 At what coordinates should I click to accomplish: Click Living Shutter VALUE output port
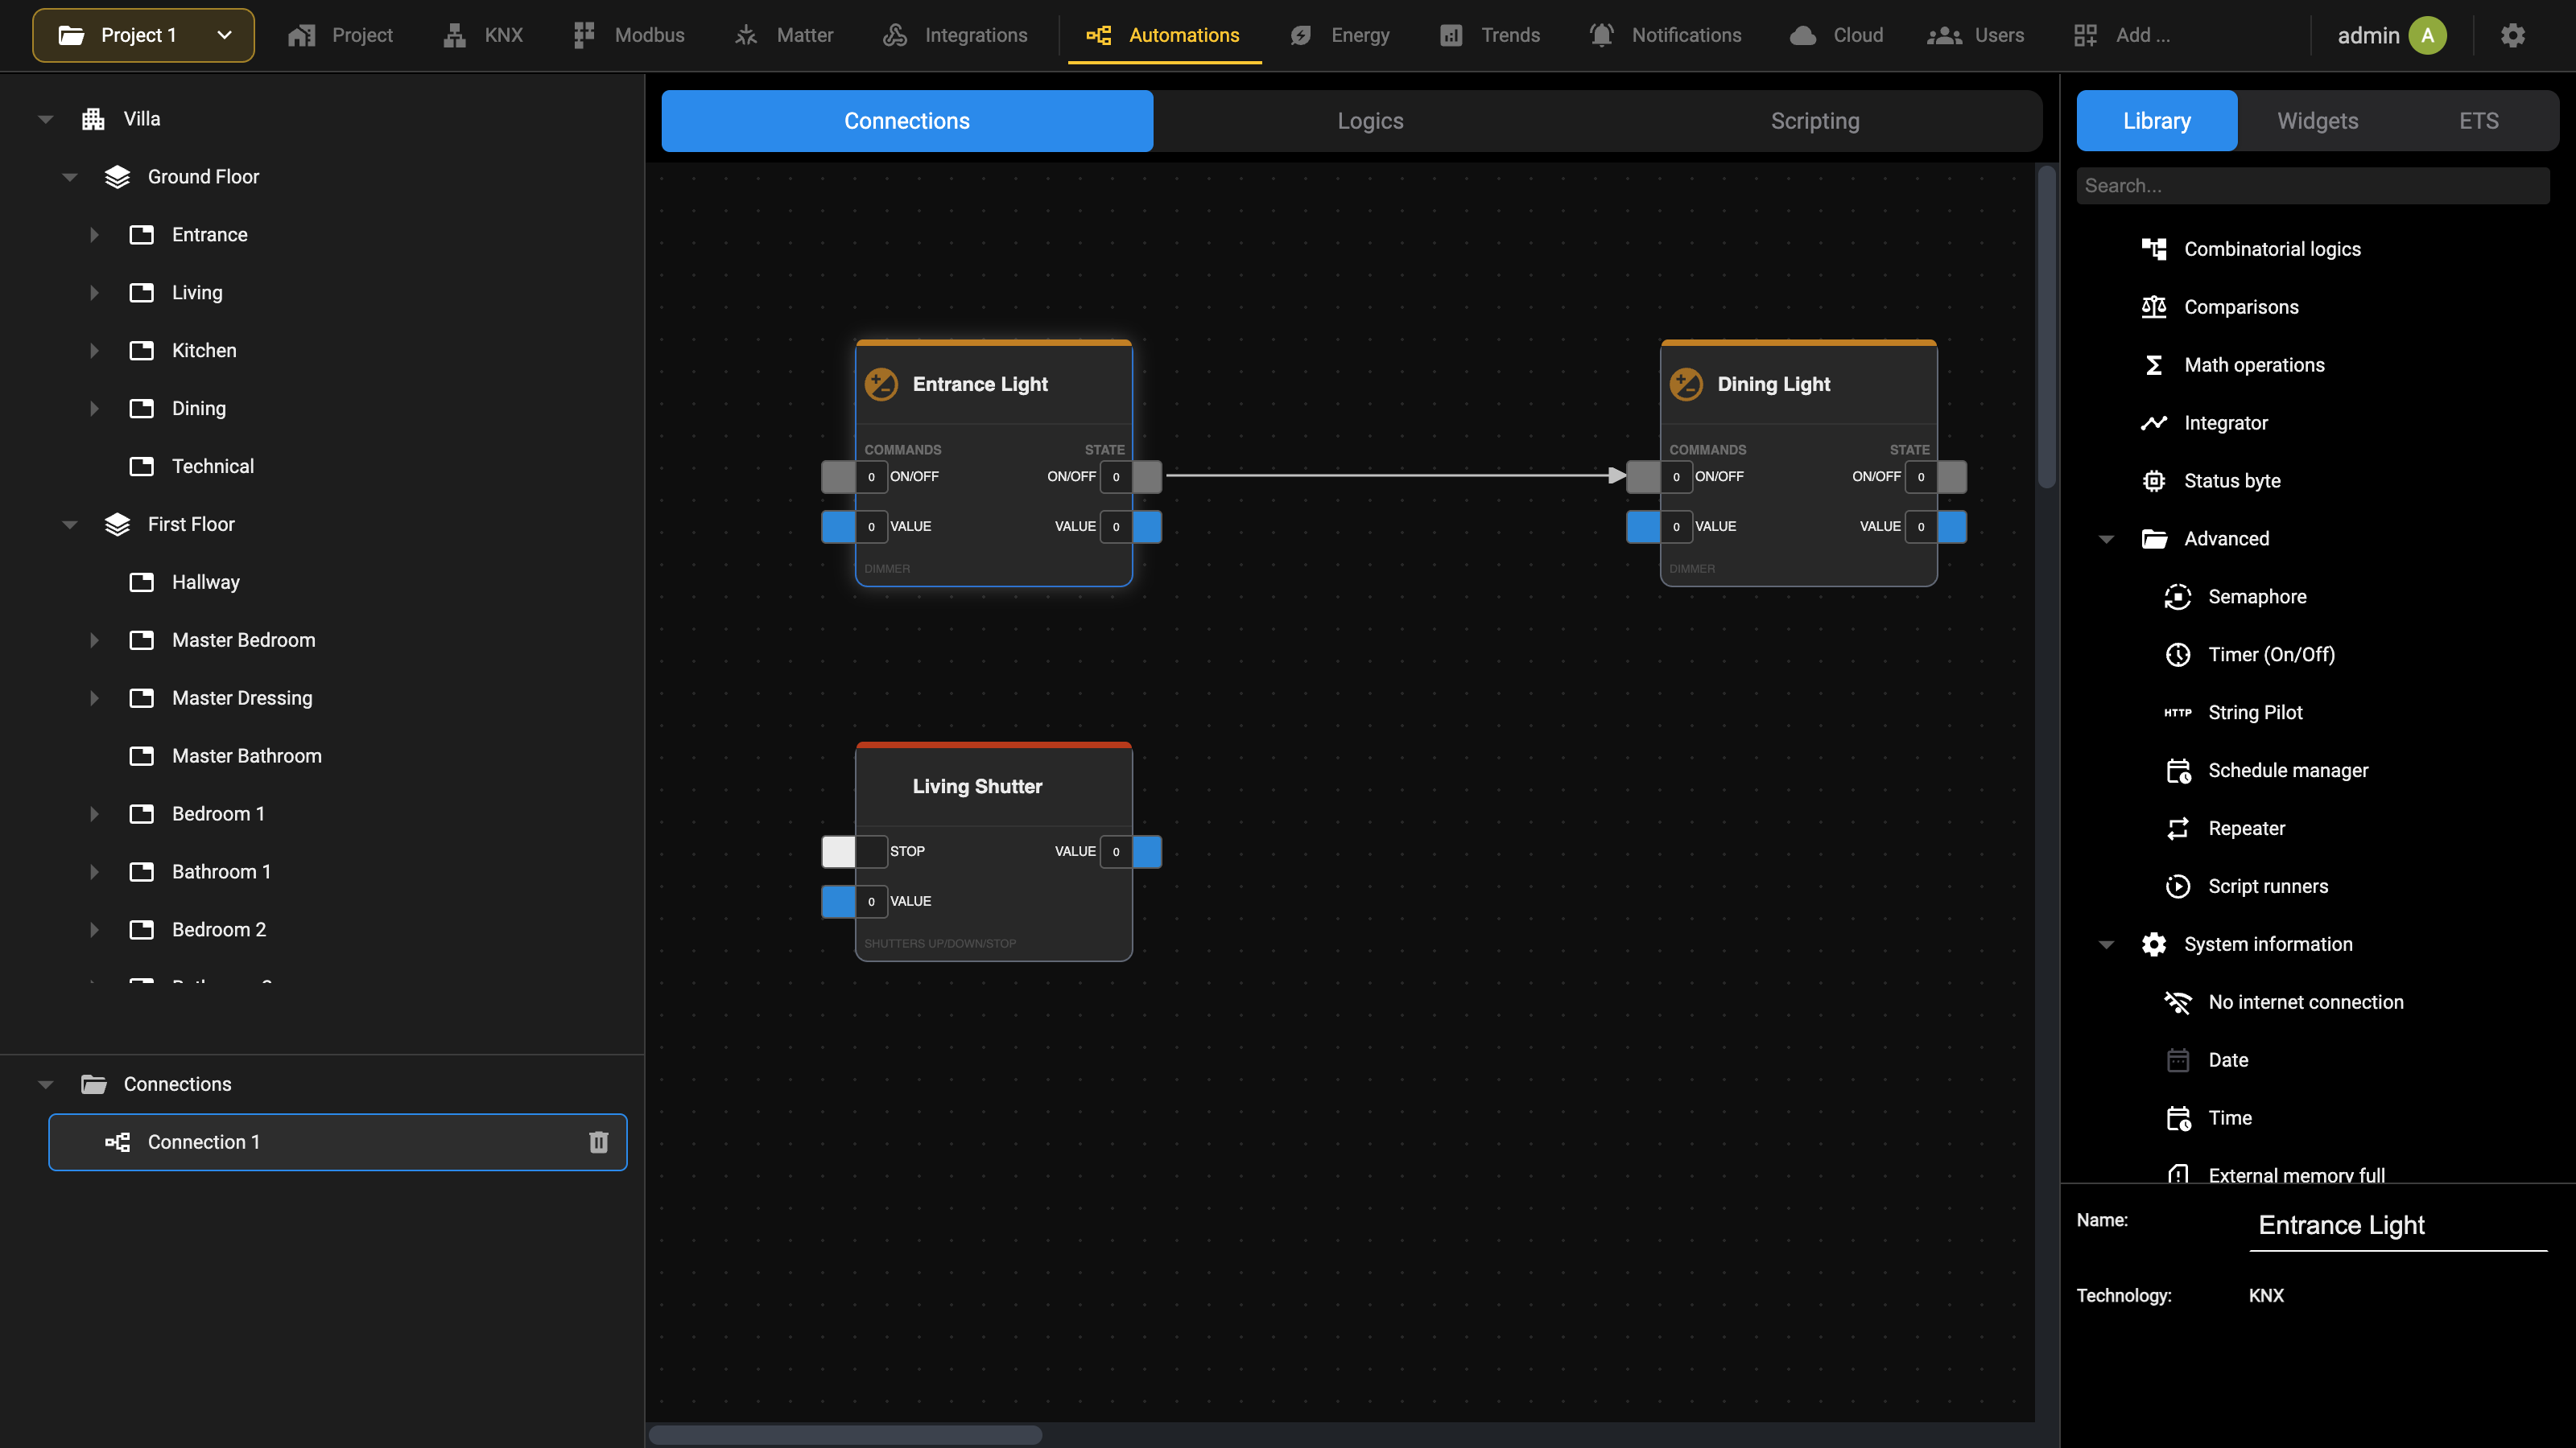1147,851
